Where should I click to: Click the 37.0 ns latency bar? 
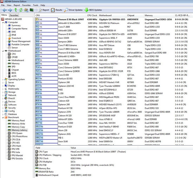47,19
